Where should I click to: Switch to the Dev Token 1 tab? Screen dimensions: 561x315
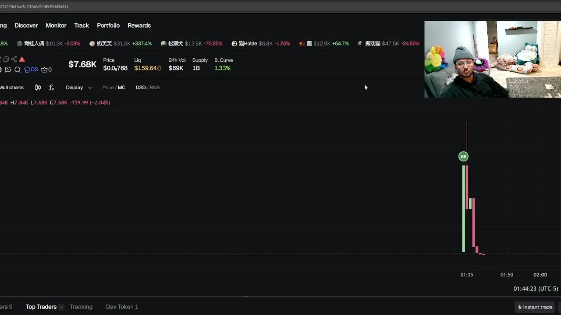tap(122, 307)
